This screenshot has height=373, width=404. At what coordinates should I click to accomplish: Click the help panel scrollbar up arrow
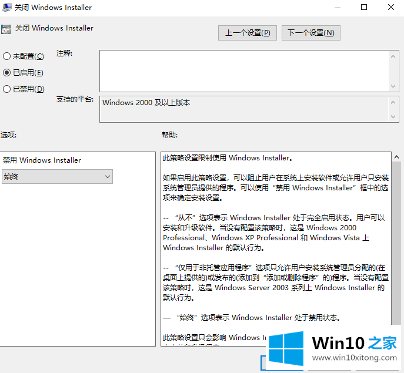(x=396, y=157)
